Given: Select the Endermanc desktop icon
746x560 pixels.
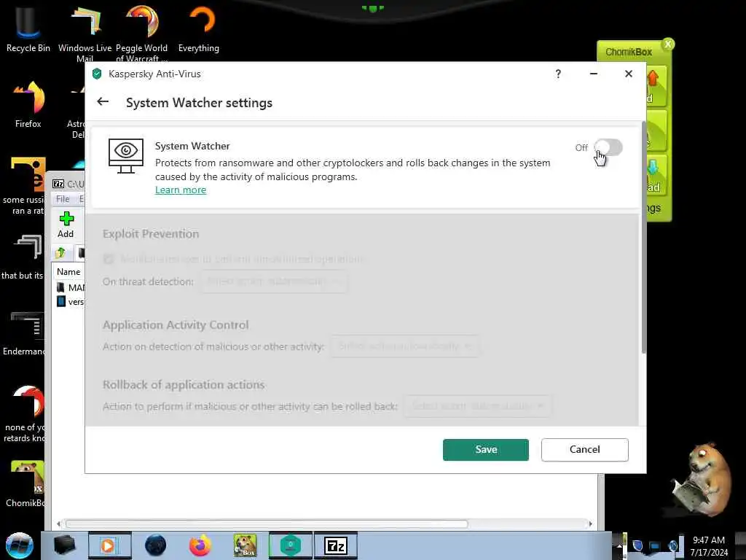Looking at the screenshot, I should pos(24,333).
